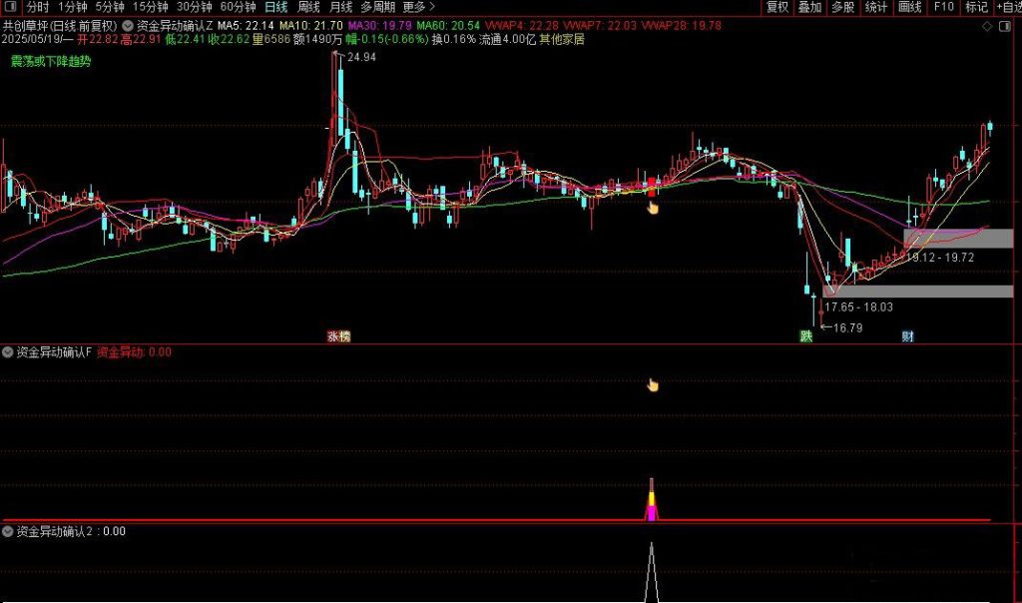Open the 资金异动确认2 indicator dropdown arrow

pyautogui.click(x=8, y=532)
